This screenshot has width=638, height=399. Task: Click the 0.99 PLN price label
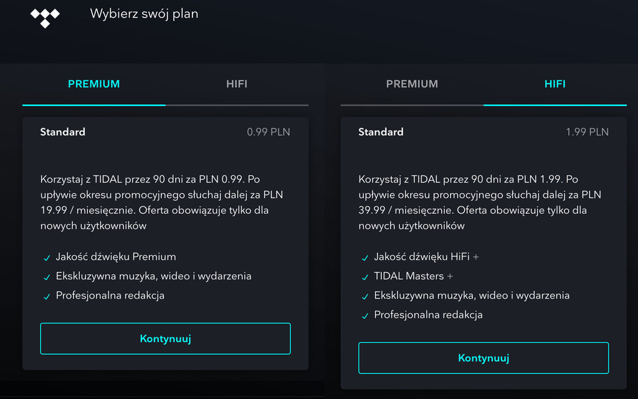pyautogui.click(x=269, y=132)
